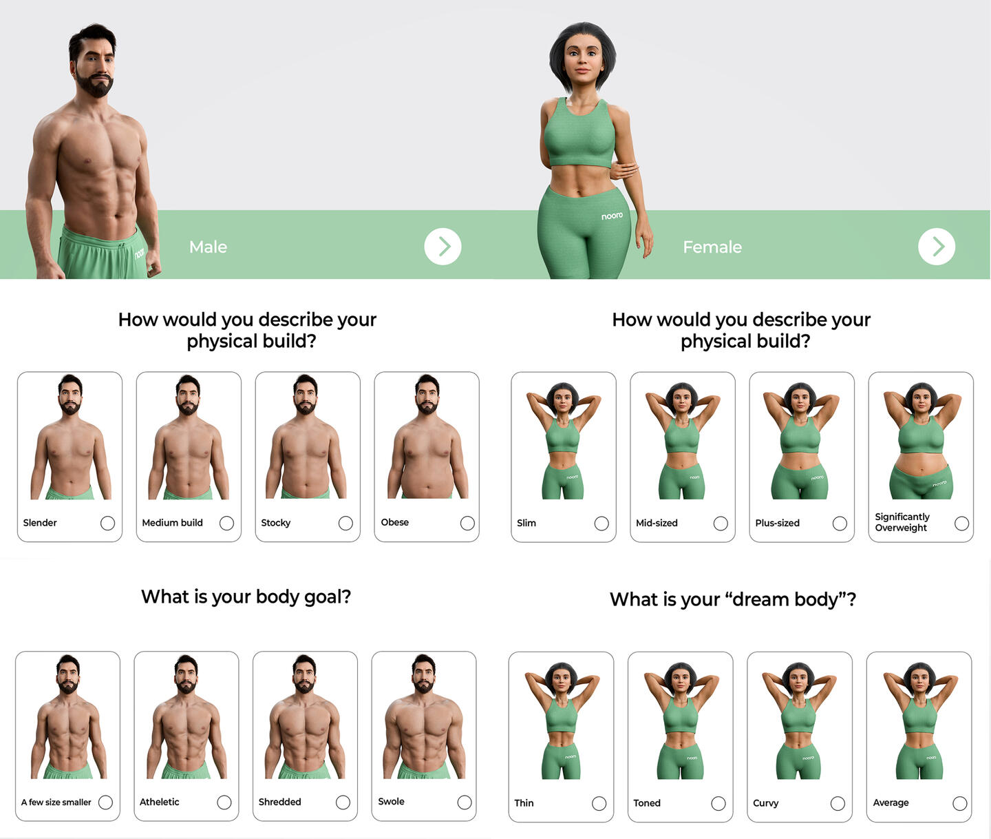Choose the Average radio option

[960, 803]
